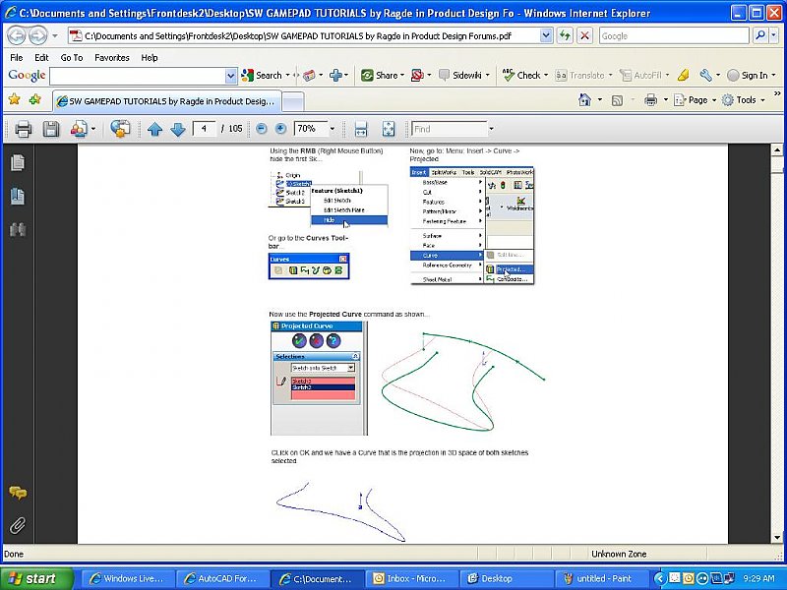Screen dimensions: 787x590
Task: Click the search magnifier beside the Google box
Action: (760, 35)
